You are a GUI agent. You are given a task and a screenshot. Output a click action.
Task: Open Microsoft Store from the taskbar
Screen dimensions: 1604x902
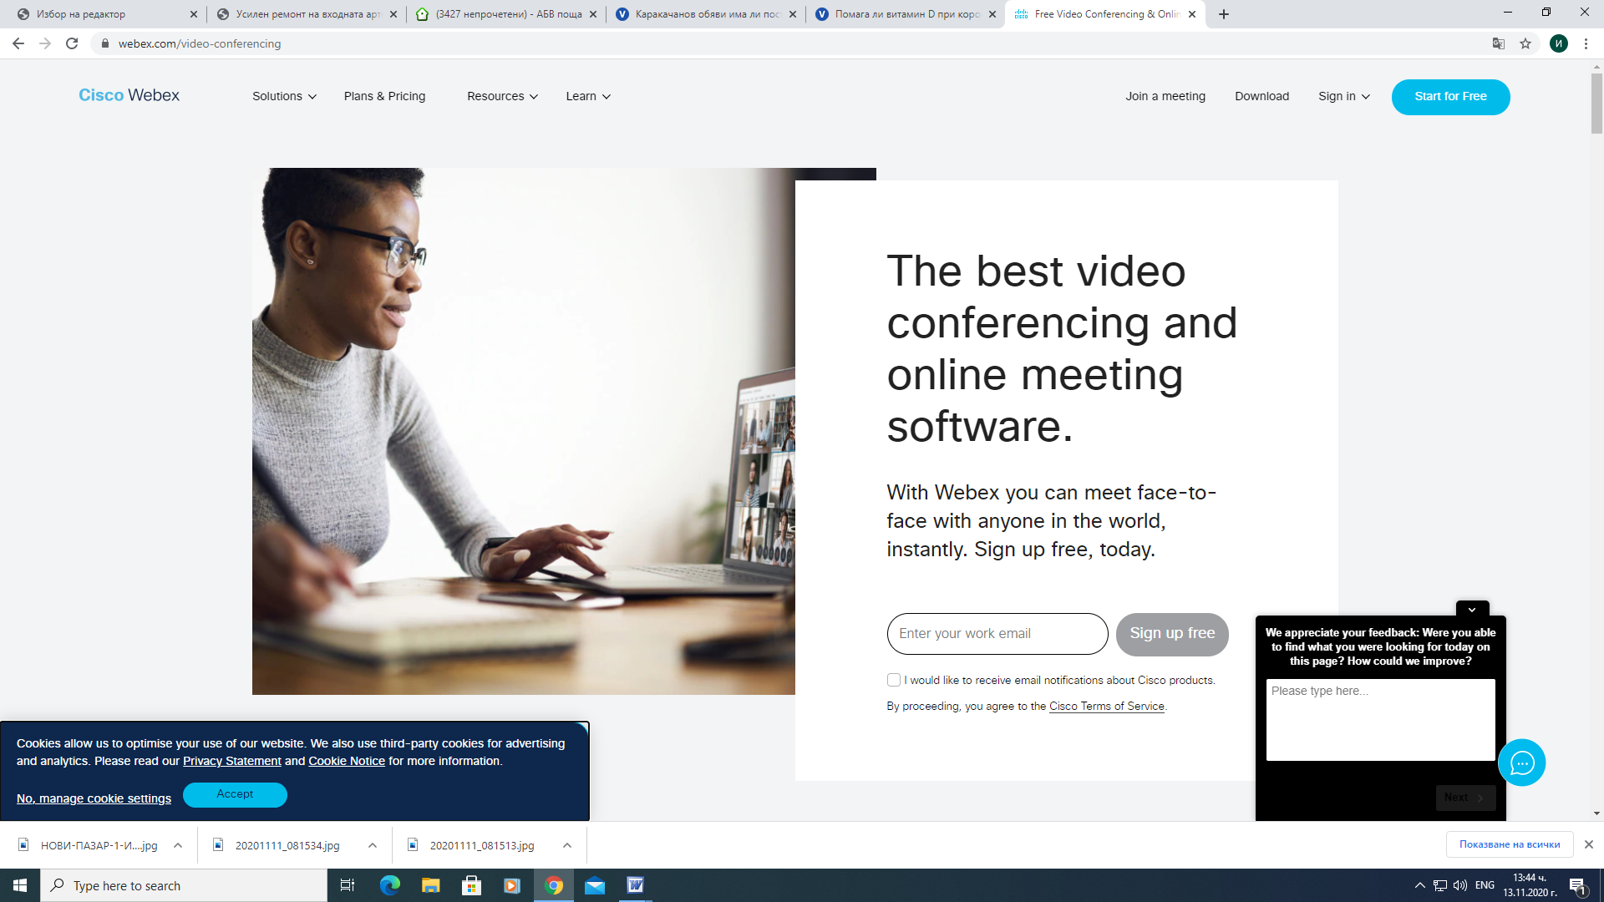tap(471, 885)
